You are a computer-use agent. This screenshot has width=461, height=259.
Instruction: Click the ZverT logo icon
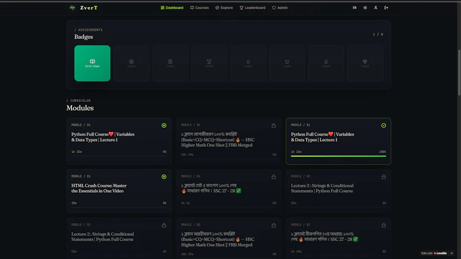(x=73, y=7)
